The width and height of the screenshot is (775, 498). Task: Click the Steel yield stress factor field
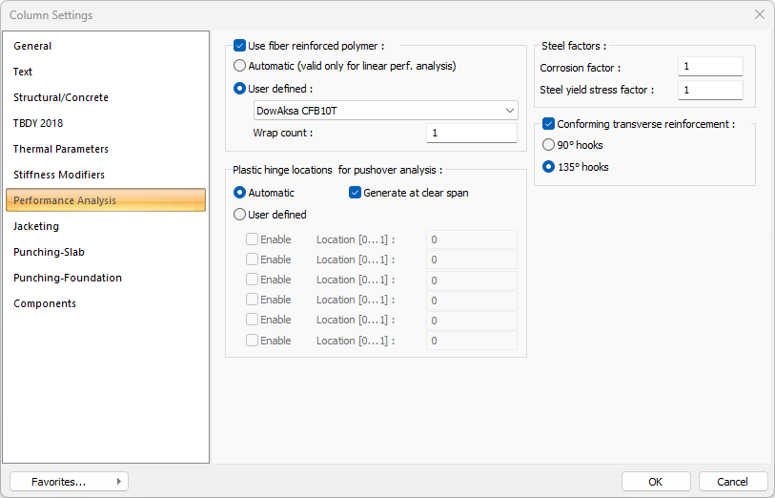[x=709, y=90]
